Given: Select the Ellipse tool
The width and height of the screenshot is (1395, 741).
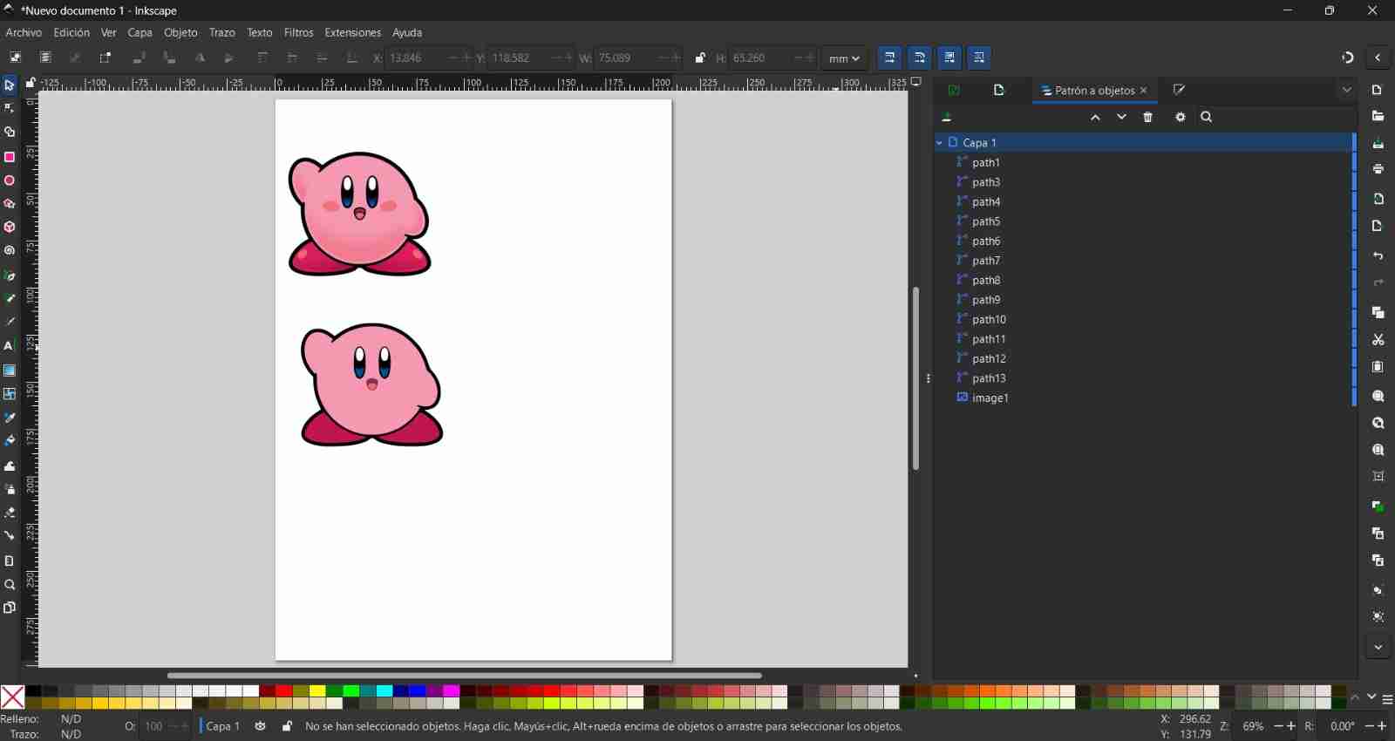Looking at the screenshot, I should click(10, 180).
